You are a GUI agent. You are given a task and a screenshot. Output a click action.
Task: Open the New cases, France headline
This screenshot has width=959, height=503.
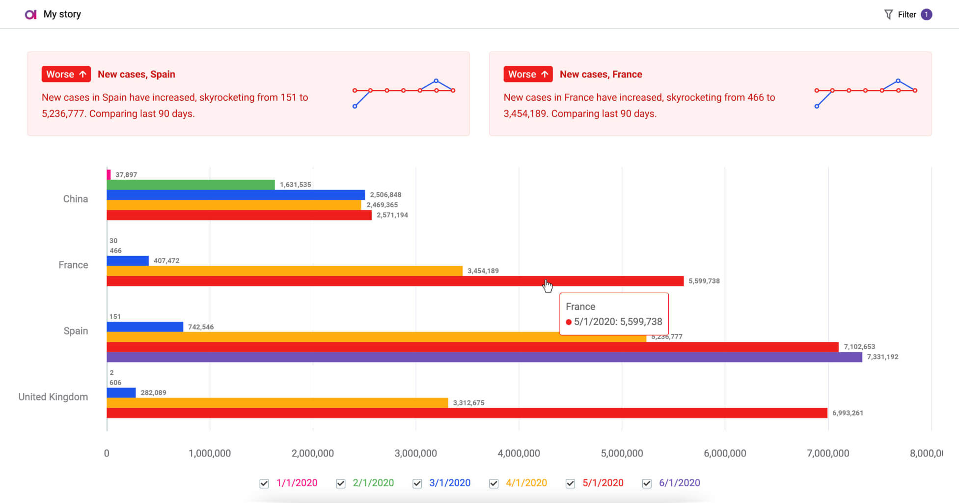(601, 74)
